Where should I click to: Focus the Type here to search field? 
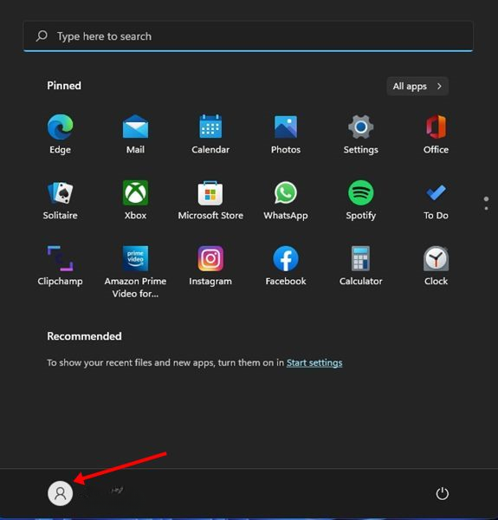[248, 36]
